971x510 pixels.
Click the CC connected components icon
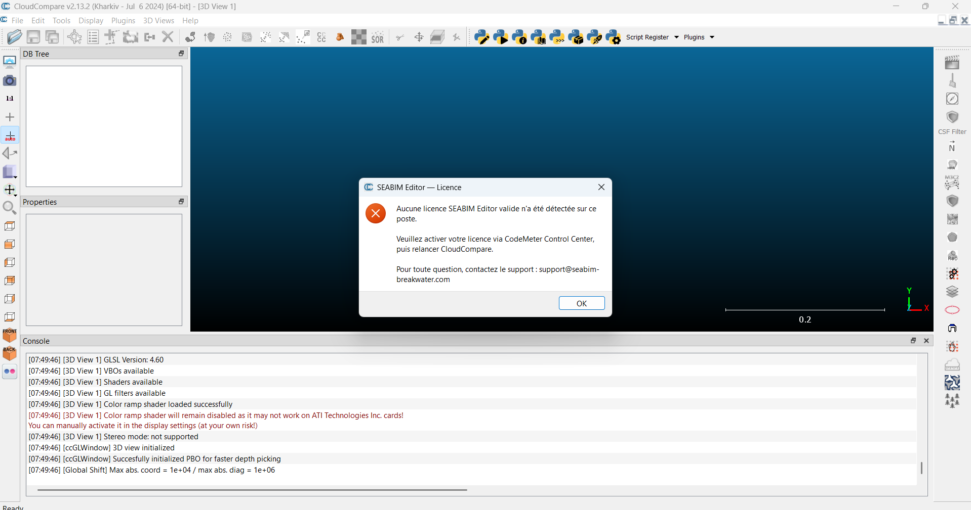click(321, 37)
